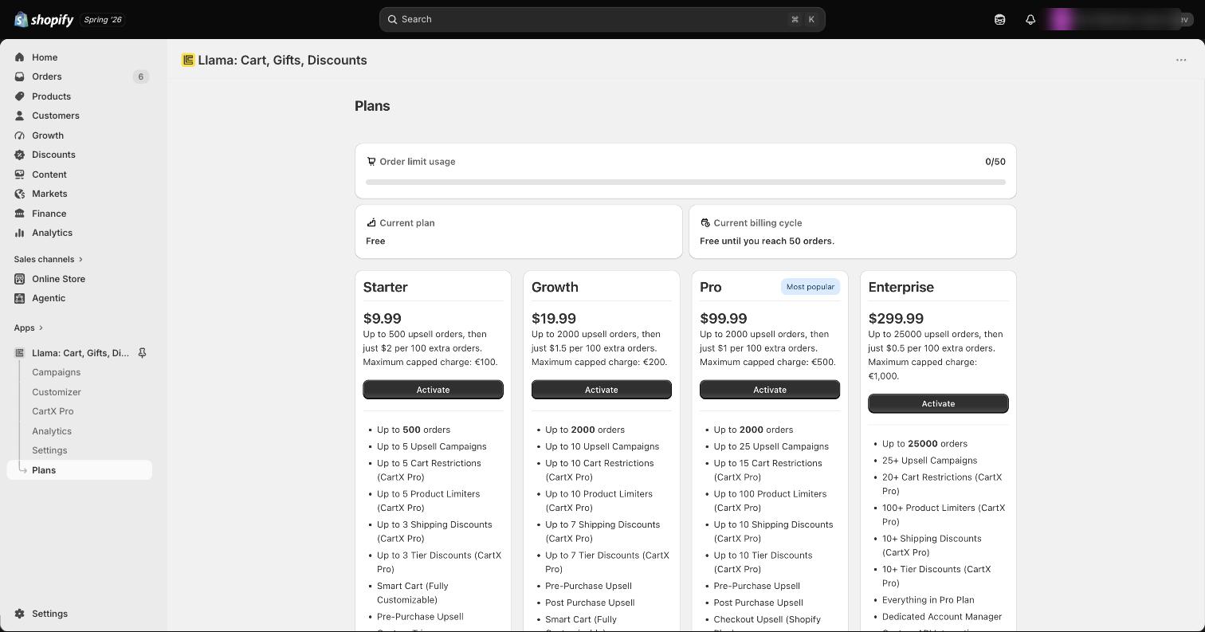Go to Campaigns in Llama app

pyautogui.click(x=56, y=372)
